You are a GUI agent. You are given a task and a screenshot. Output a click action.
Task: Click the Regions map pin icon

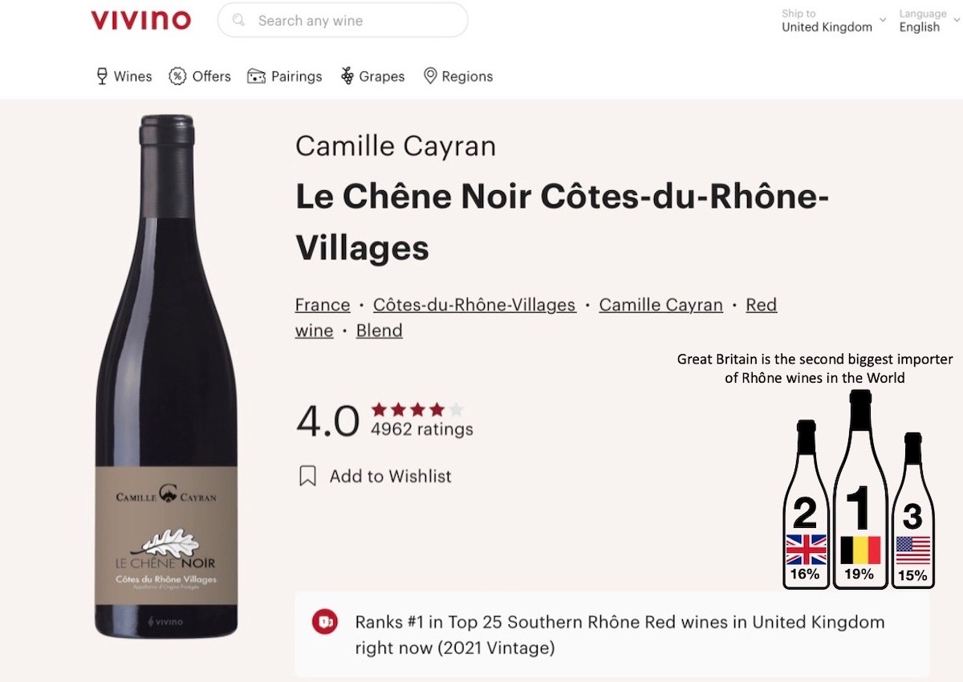coord(430,76)
